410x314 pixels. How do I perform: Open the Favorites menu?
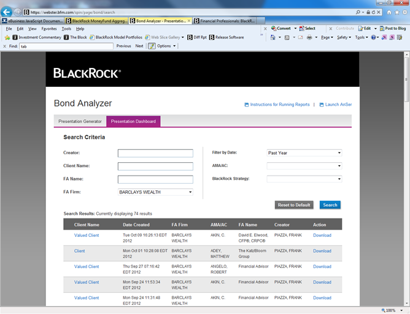(49, 29)
